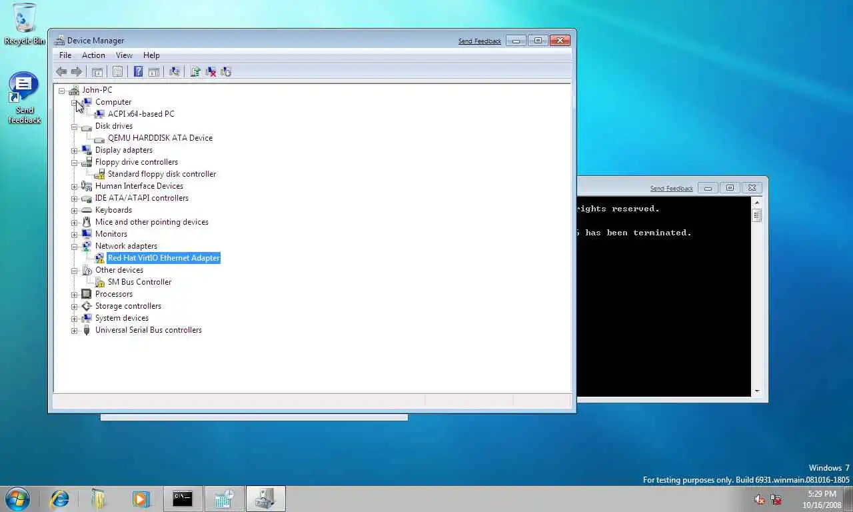Click Send Feedback link in the command prompt window
The width and height of the screenshot is (853, 512).
672,189
